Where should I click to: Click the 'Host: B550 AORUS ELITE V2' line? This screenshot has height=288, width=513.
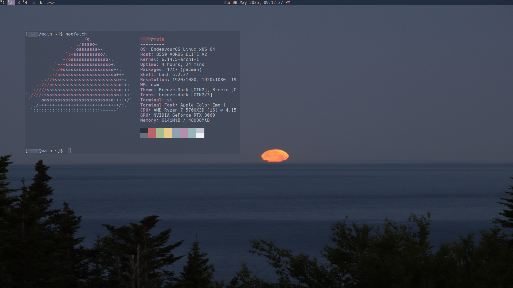pos(174,54)
